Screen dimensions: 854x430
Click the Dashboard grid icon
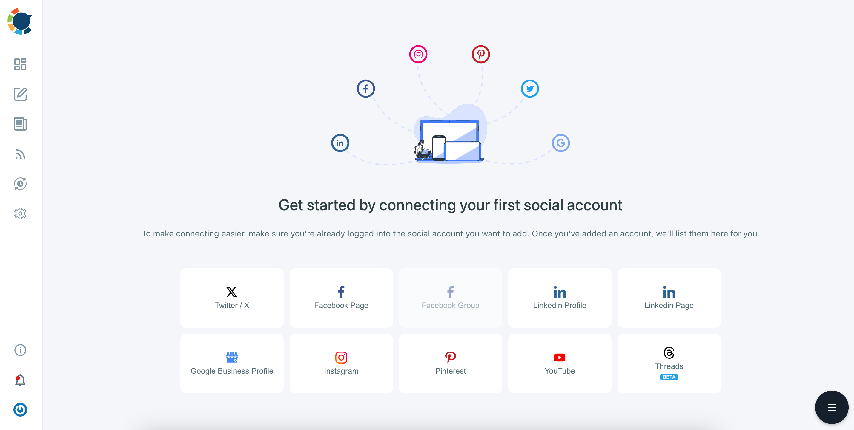pos(20,65)
